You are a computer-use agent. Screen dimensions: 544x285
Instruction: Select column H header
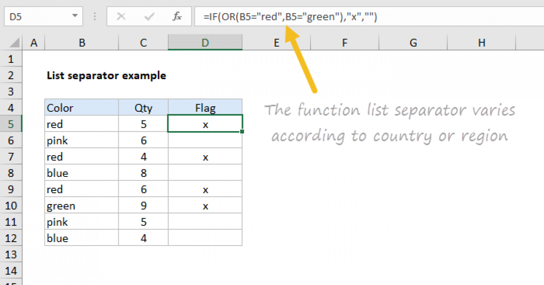(x=481, y=43)
